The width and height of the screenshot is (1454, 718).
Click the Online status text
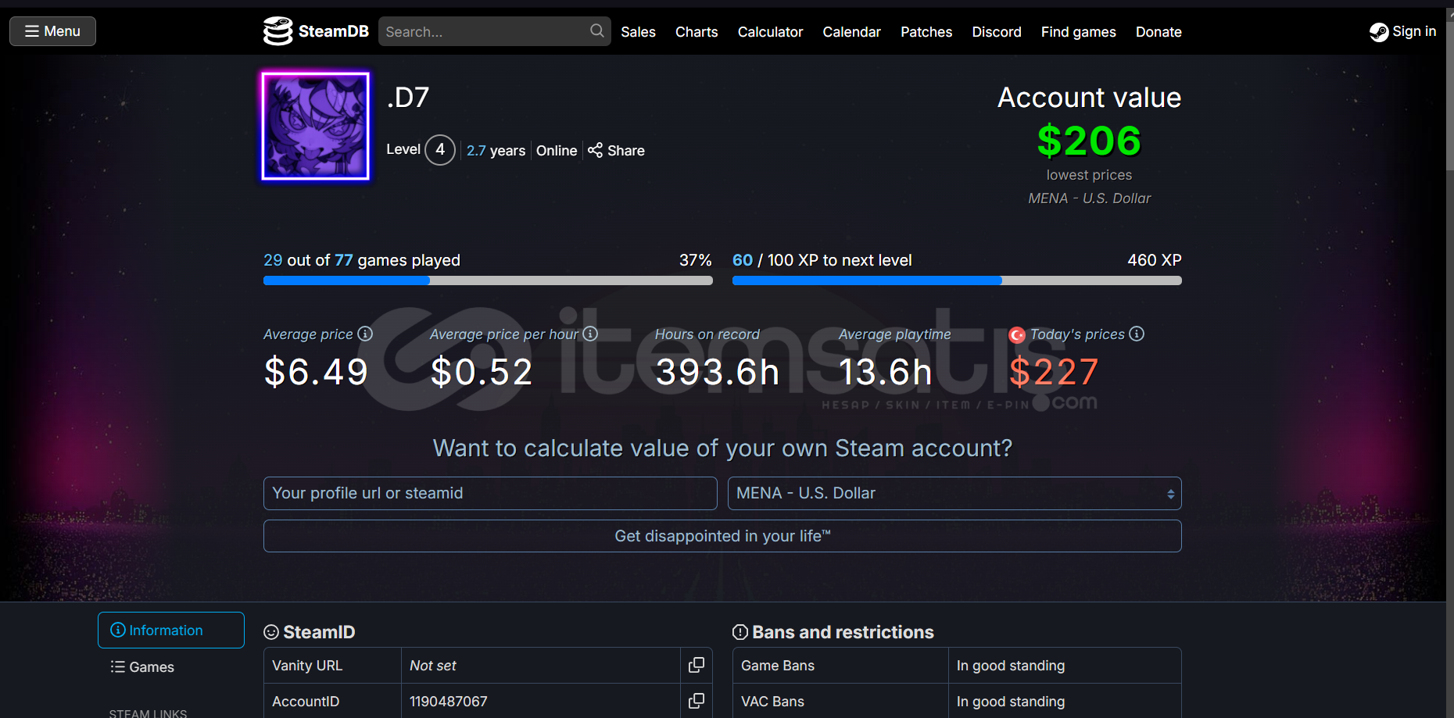pos(557,151)
